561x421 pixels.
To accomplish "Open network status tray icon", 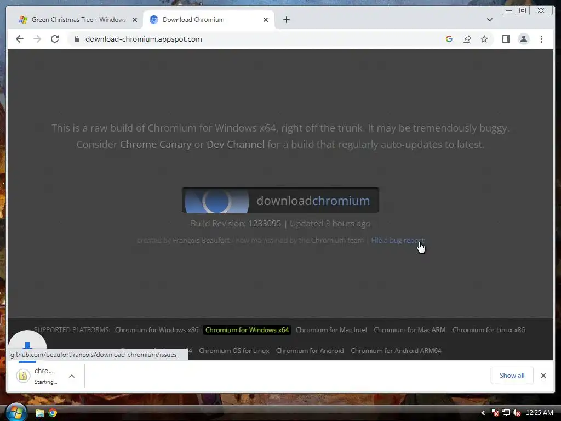I will click(505, 413).
